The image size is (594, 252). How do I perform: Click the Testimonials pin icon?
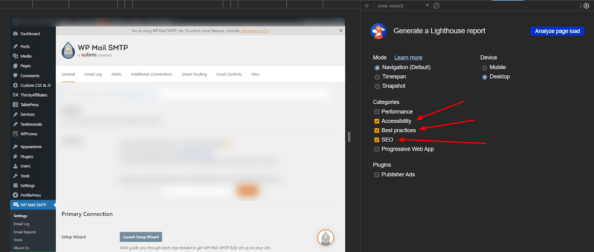click(15, 124)
